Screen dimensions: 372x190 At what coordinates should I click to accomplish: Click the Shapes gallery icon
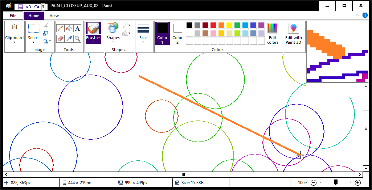pyautogui.click(x=113, y=28)
